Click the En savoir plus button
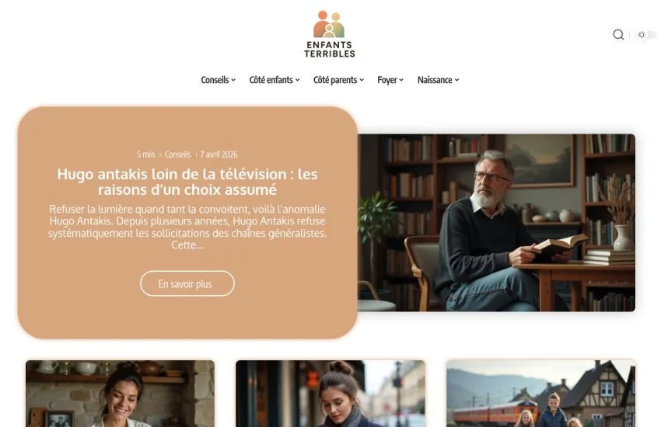Screen dimensions: 661x427 [x=187, y=283]
